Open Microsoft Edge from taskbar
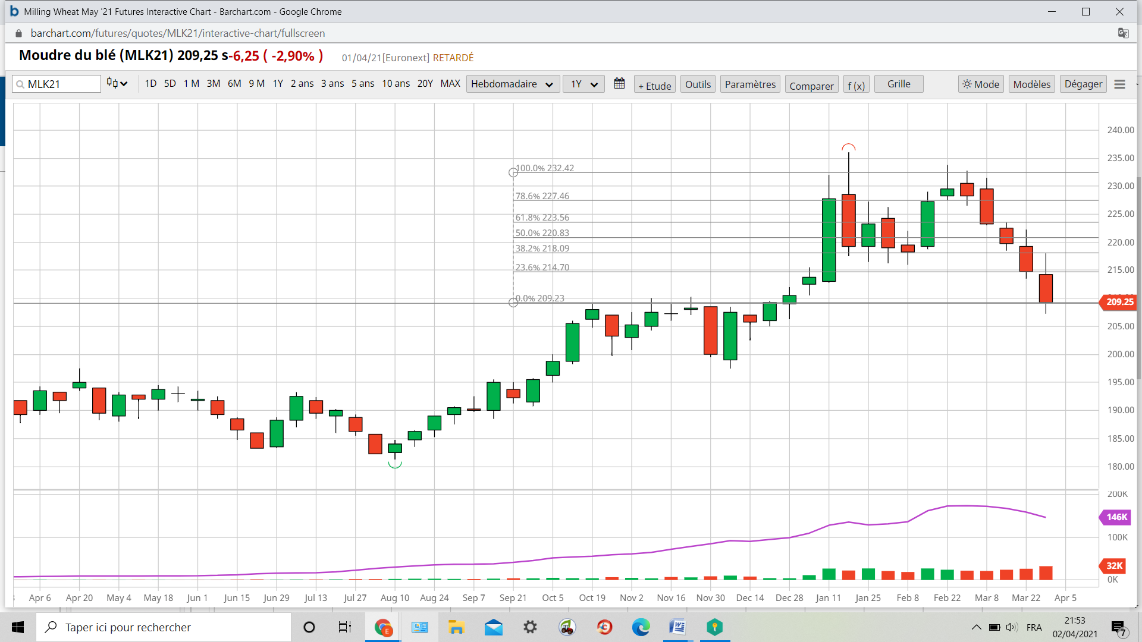Image resolution: width=1142 pixels, height=642 pixels. click(x=641, y=627)
